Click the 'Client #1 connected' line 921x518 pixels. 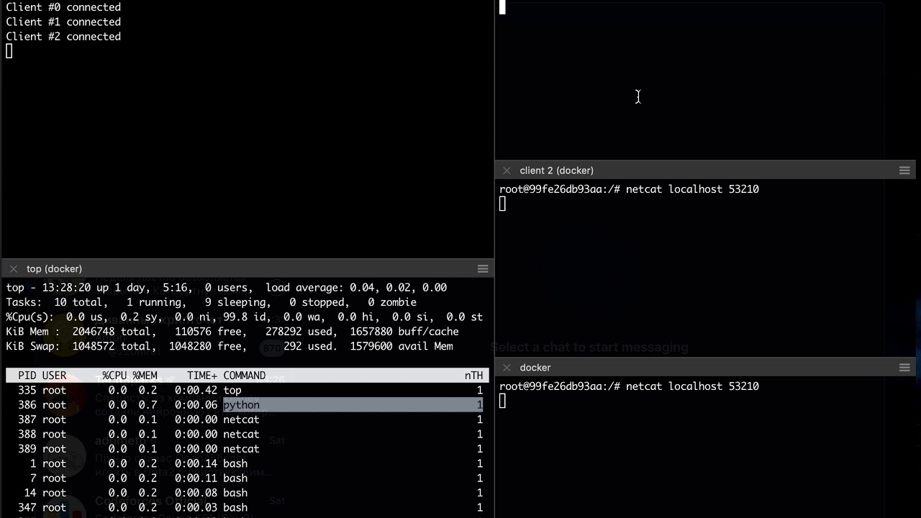point(63,22)
